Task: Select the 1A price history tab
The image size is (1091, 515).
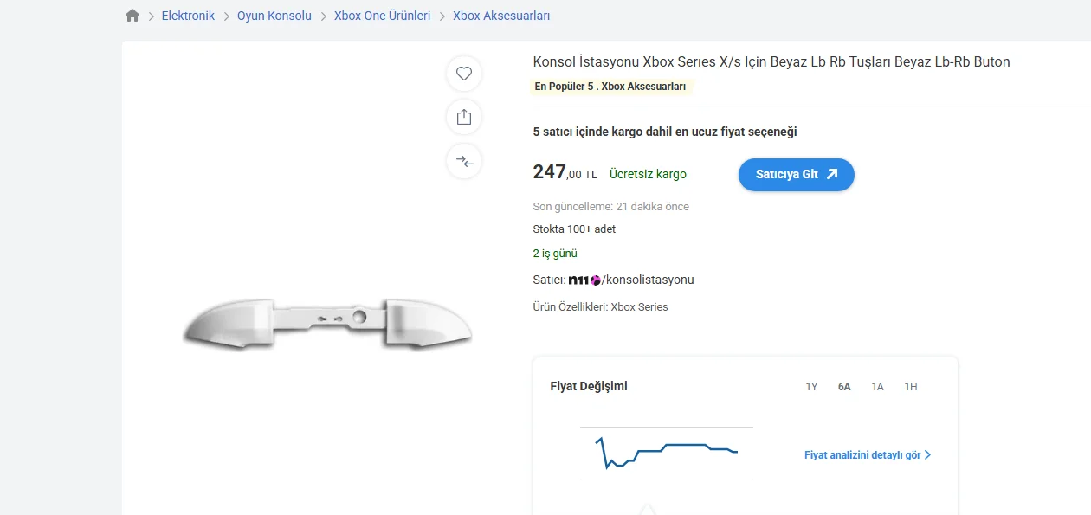Action: pos(878,387)
